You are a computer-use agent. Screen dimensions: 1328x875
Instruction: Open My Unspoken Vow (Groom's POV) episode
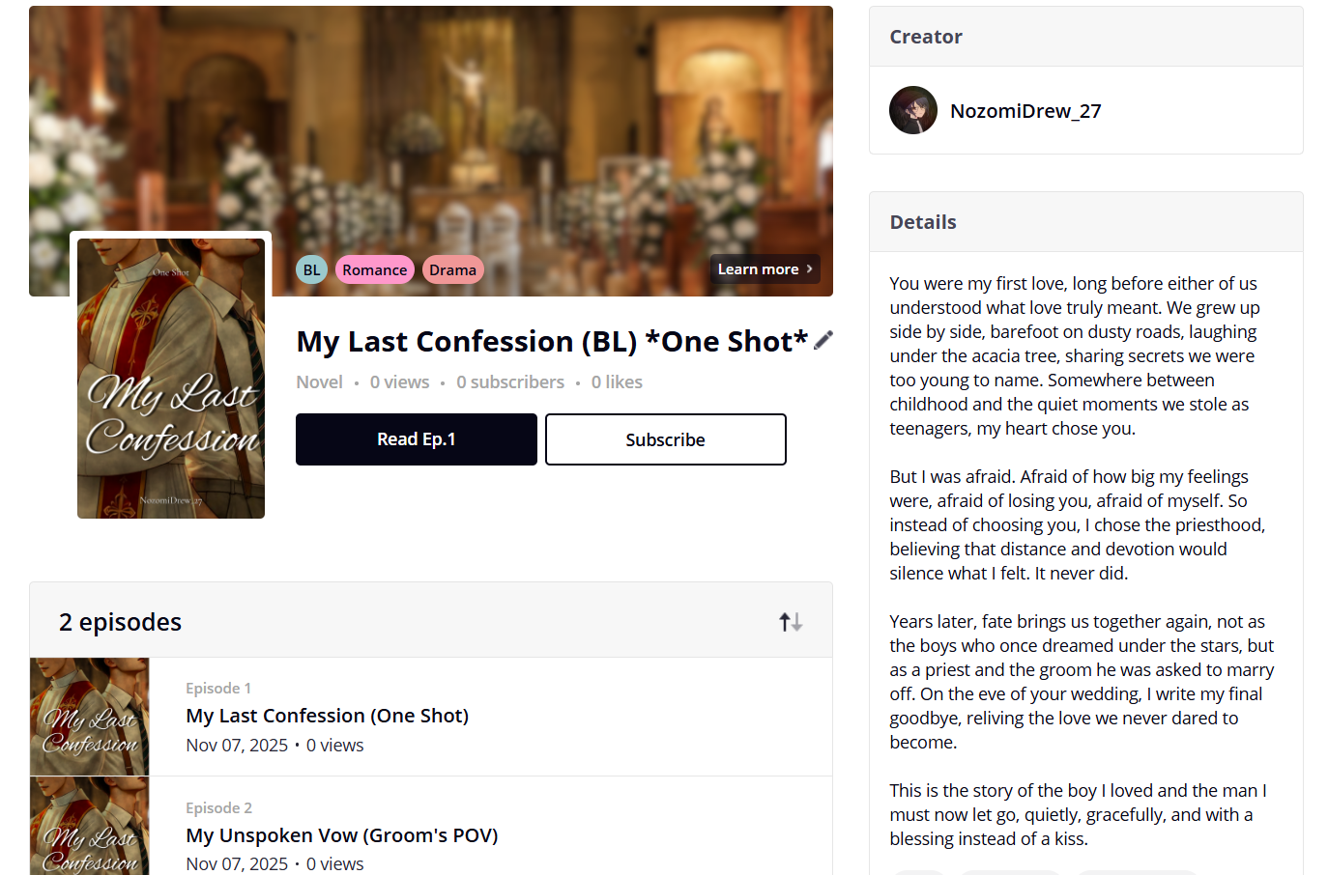tap(341, 835)
